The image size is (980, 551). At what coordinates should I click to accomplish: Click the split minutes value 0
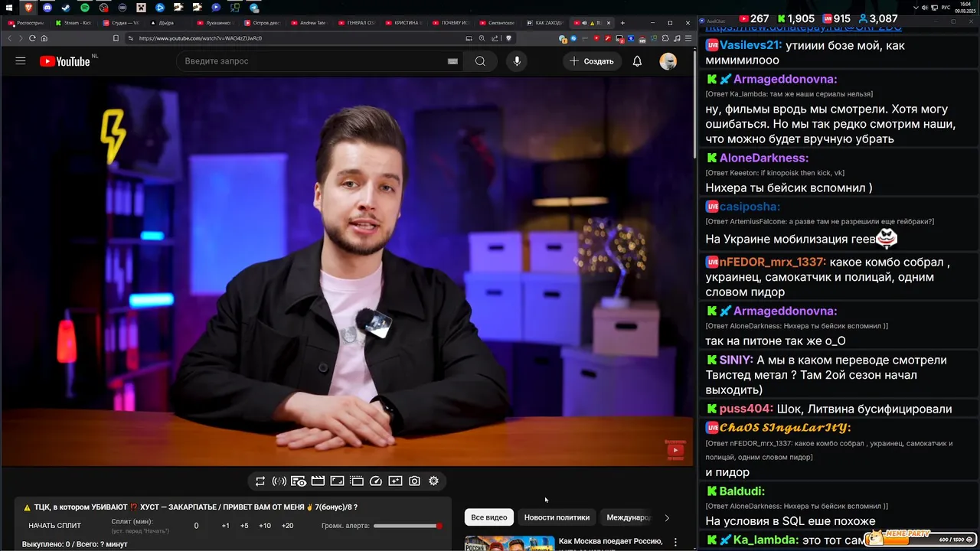coord(196,526)
